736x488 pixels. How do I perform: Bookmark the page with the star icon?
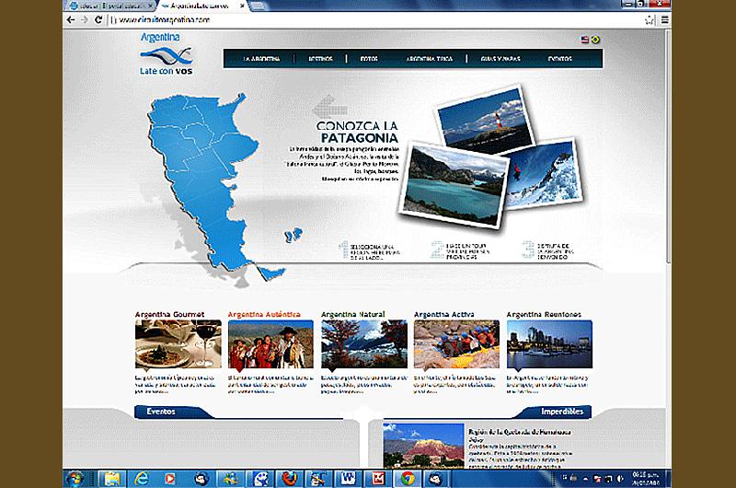point(650,19)
